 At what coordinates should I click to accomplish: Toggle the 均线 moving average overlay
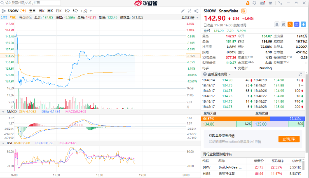[13, 17]
